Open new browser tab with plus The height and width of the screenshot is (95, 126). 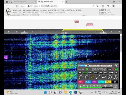[x=67, y=2]
